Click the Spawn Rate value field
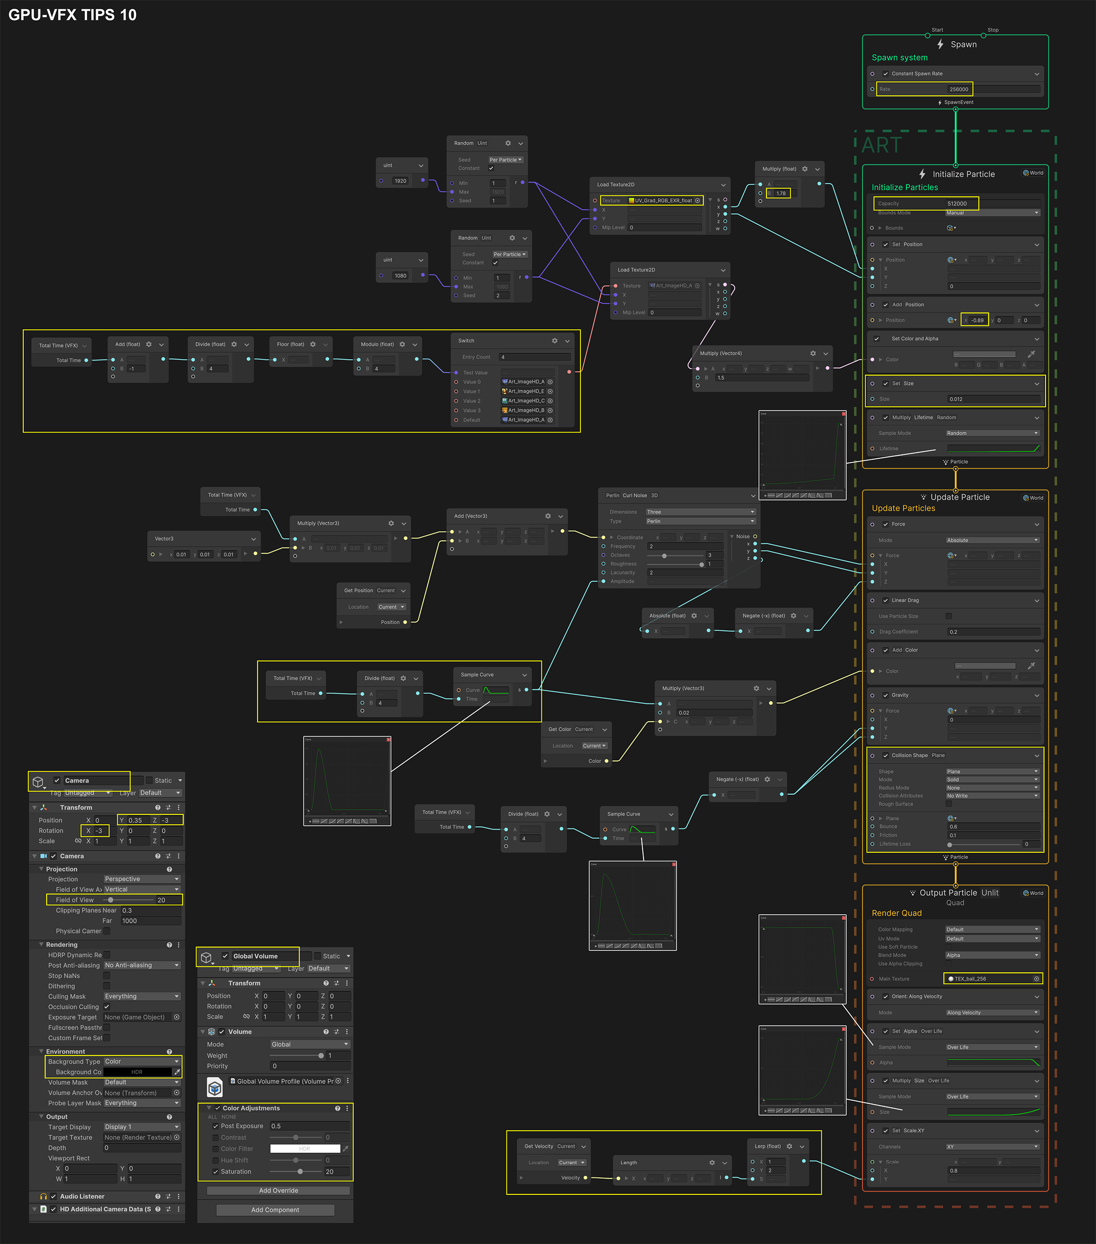 [958, 89]
